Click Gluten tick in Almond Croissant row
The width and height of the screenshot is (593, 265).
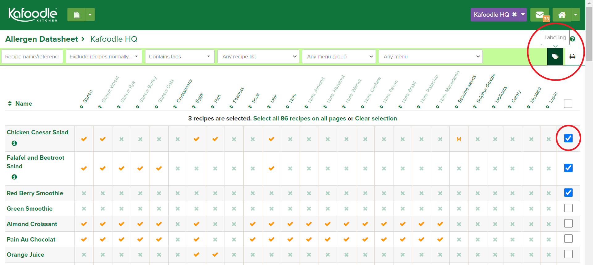tap(84, 224)
